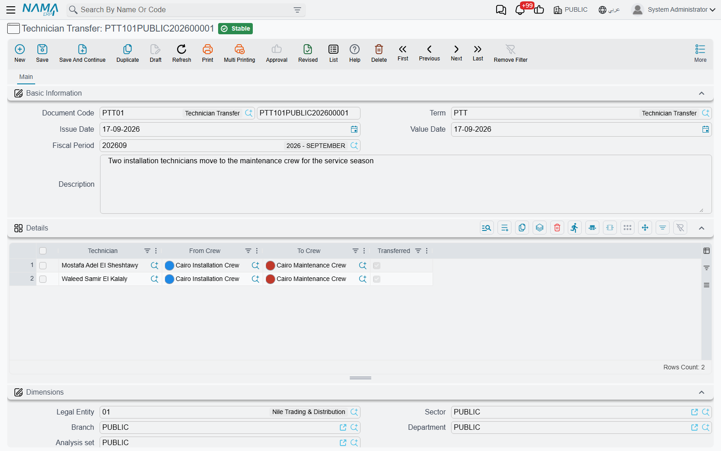Open Transferred column options menu
This screenshot has width=721, height=451.
pos(427,251)
